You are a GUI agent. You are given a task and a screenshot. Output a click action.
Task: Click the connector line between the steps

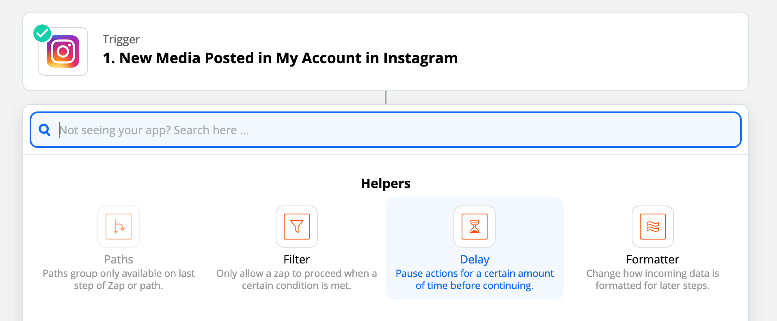point(386,98)
